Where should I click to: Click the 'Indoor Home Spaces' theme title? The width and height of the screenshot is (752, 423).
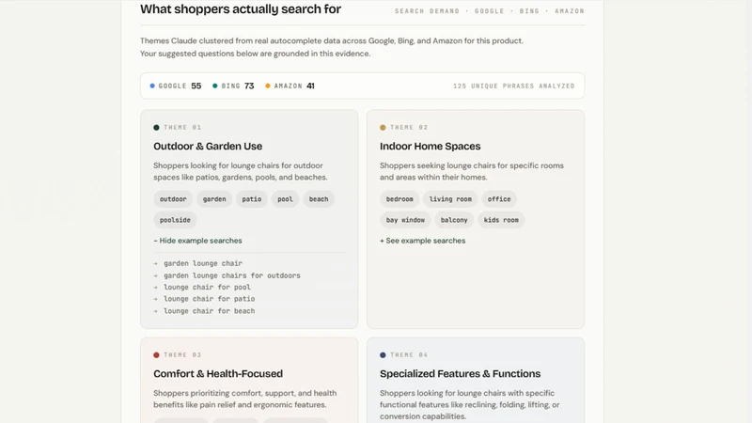[431, 147]
